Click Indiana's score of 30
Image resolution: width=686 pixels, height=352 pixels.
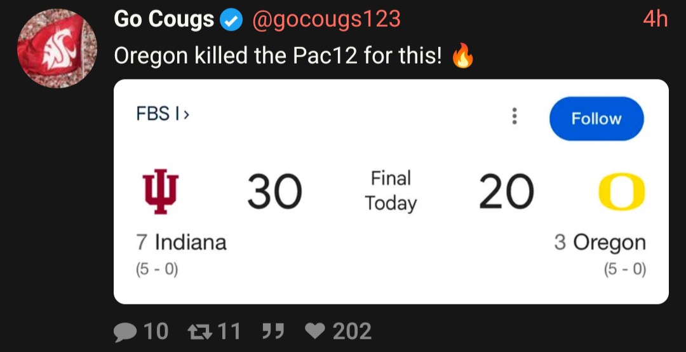click(274, 192)
